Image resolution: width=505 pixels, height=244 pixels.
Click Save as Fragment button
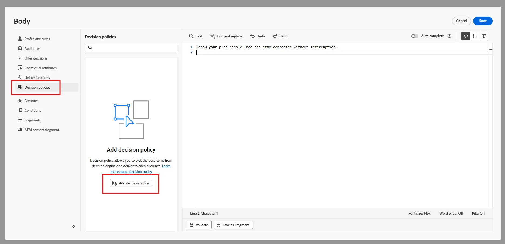coord(233,225)
